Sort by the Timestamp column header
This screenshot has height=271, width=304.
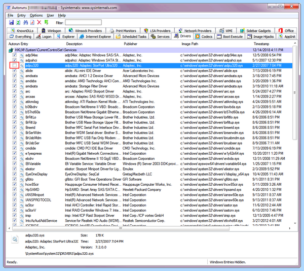[x=261, y=44]
